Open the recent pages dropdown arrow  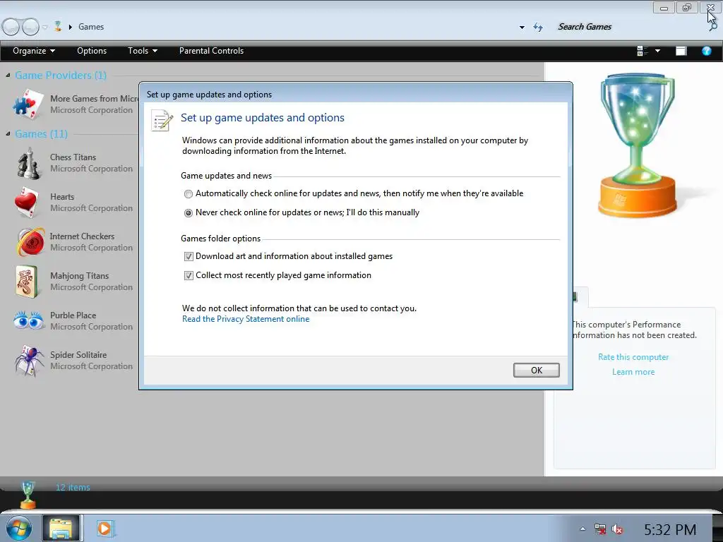[44, 28]
